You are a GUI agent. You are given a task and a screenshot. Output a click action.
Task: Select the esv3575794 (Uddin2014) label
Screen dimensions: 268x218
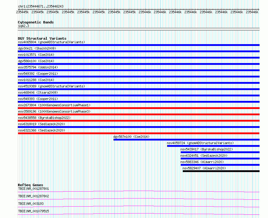point(38,67)
